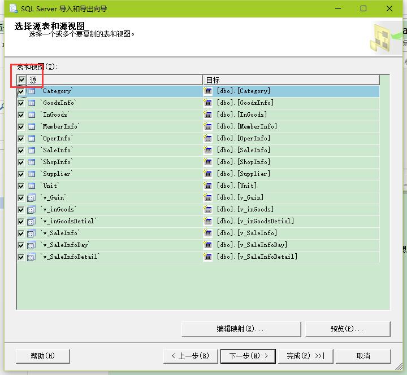Image resolution: width=407 pixels, height=375 pixels.
Task: Uncheck the `Unit` row checkbox
Action: [x=21, y=186]
